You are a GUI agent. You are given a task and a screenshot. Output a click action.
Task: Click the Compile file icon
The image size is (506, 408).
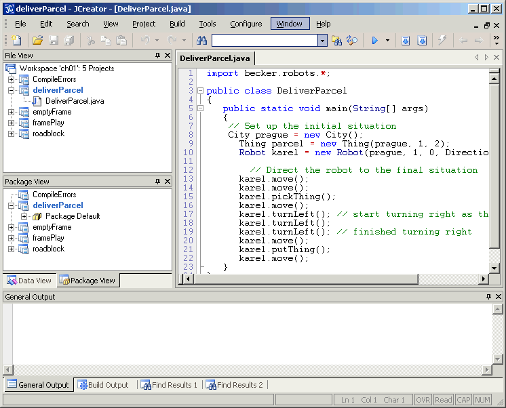tap(406, 41)
